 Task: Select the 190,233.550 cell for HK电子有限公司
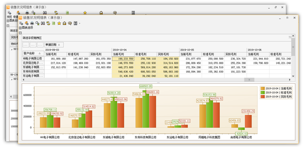123,58
